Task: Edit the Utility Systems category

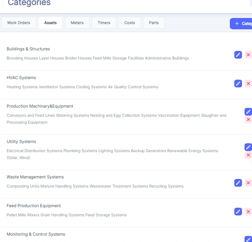Action: click(x=248, y=147)
